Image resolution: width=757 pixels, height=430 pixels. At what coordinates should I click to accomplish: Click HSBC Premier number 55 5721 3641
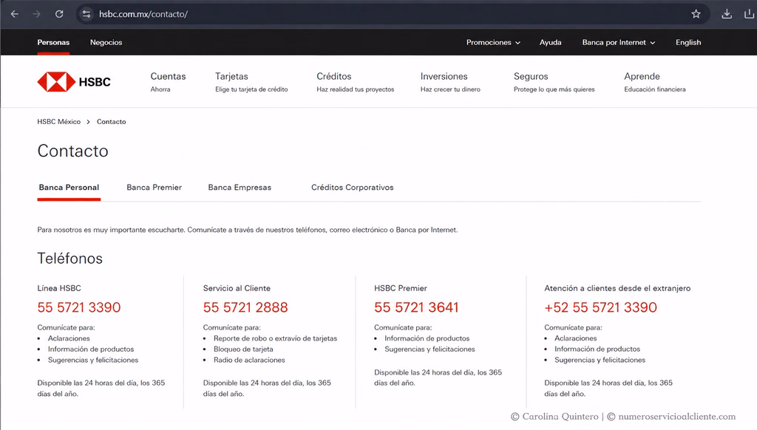[416, 307]
